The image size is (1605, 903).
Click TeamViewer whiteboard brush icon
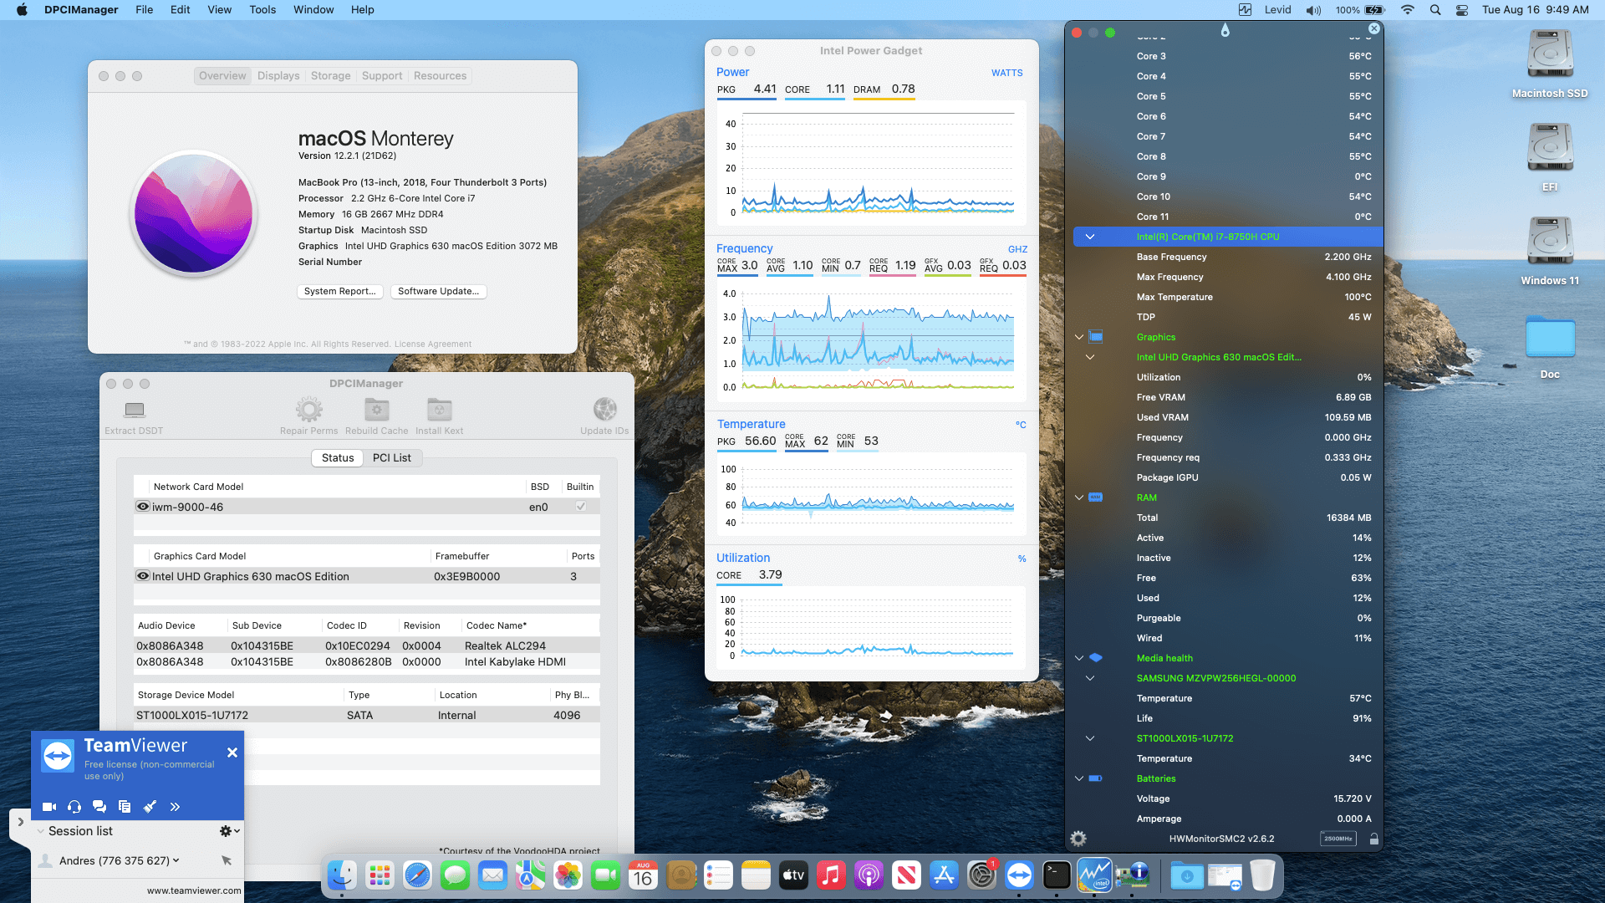click(150, 807)
